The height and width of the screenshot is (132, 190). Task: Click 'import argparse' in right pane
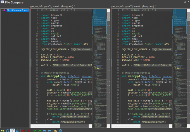tap(132, 26)
